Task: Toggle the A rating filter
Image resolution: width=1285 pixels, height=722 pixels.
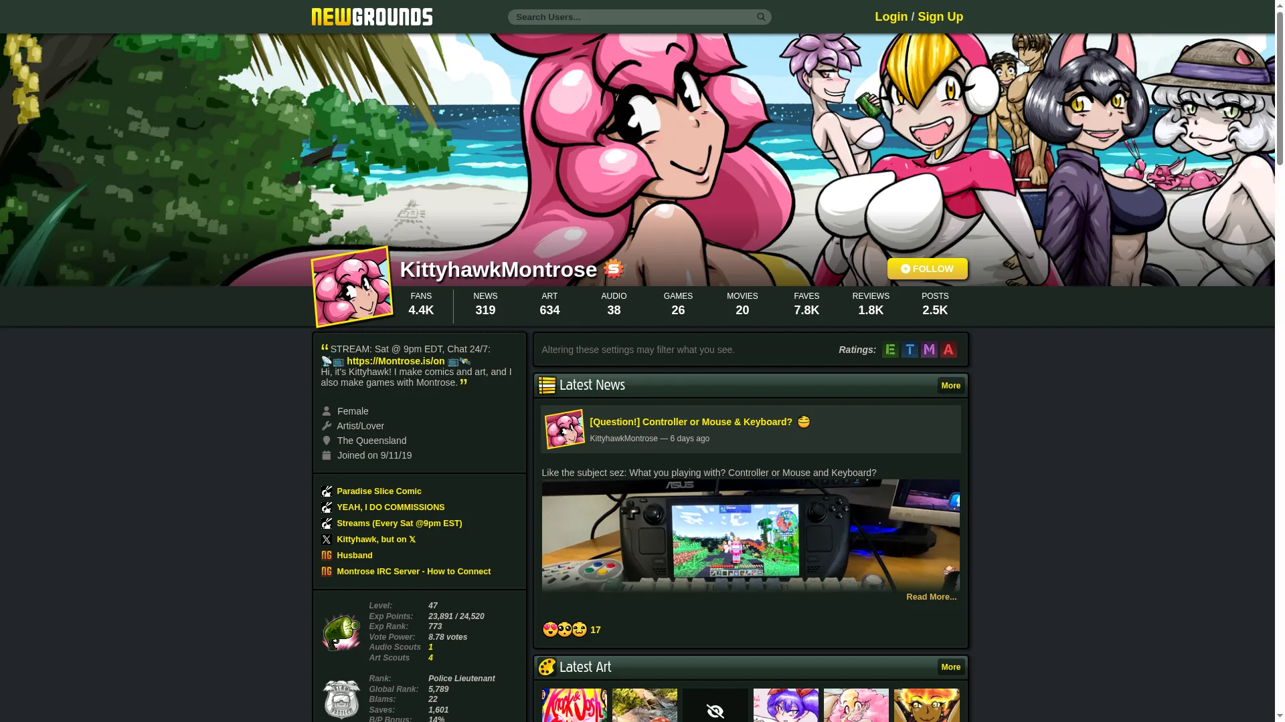Action: 948,350
